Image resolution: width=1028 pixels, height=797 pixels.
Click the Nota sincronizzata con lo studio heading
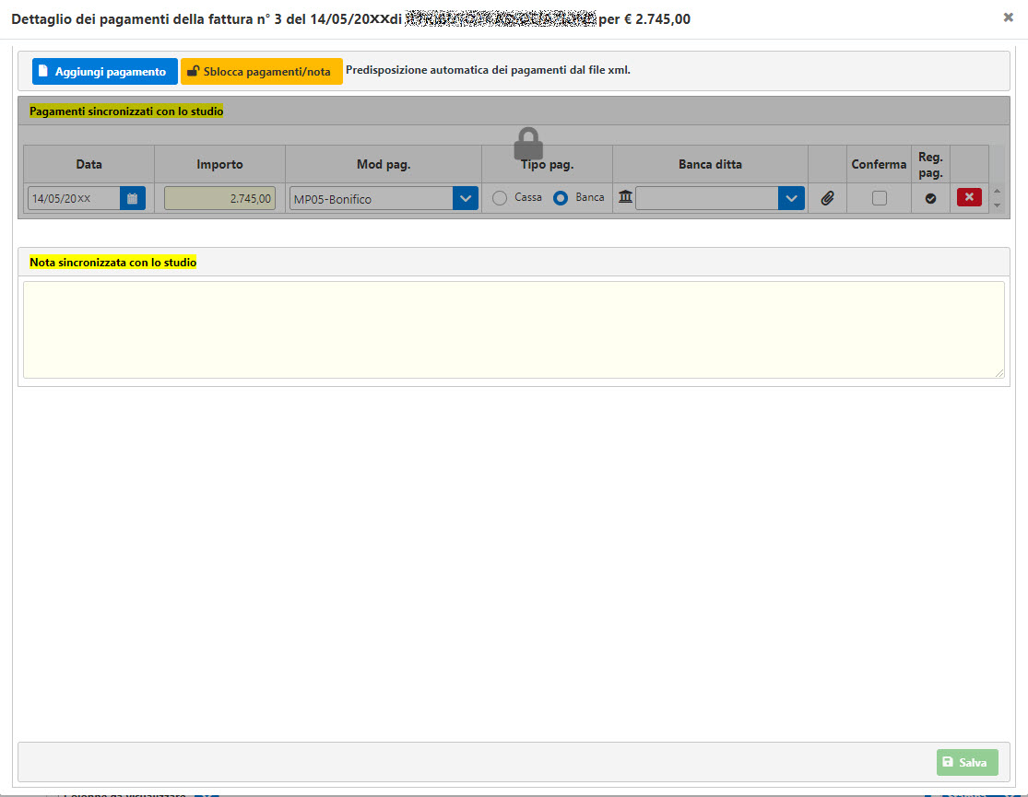click(x=112, y=263)
